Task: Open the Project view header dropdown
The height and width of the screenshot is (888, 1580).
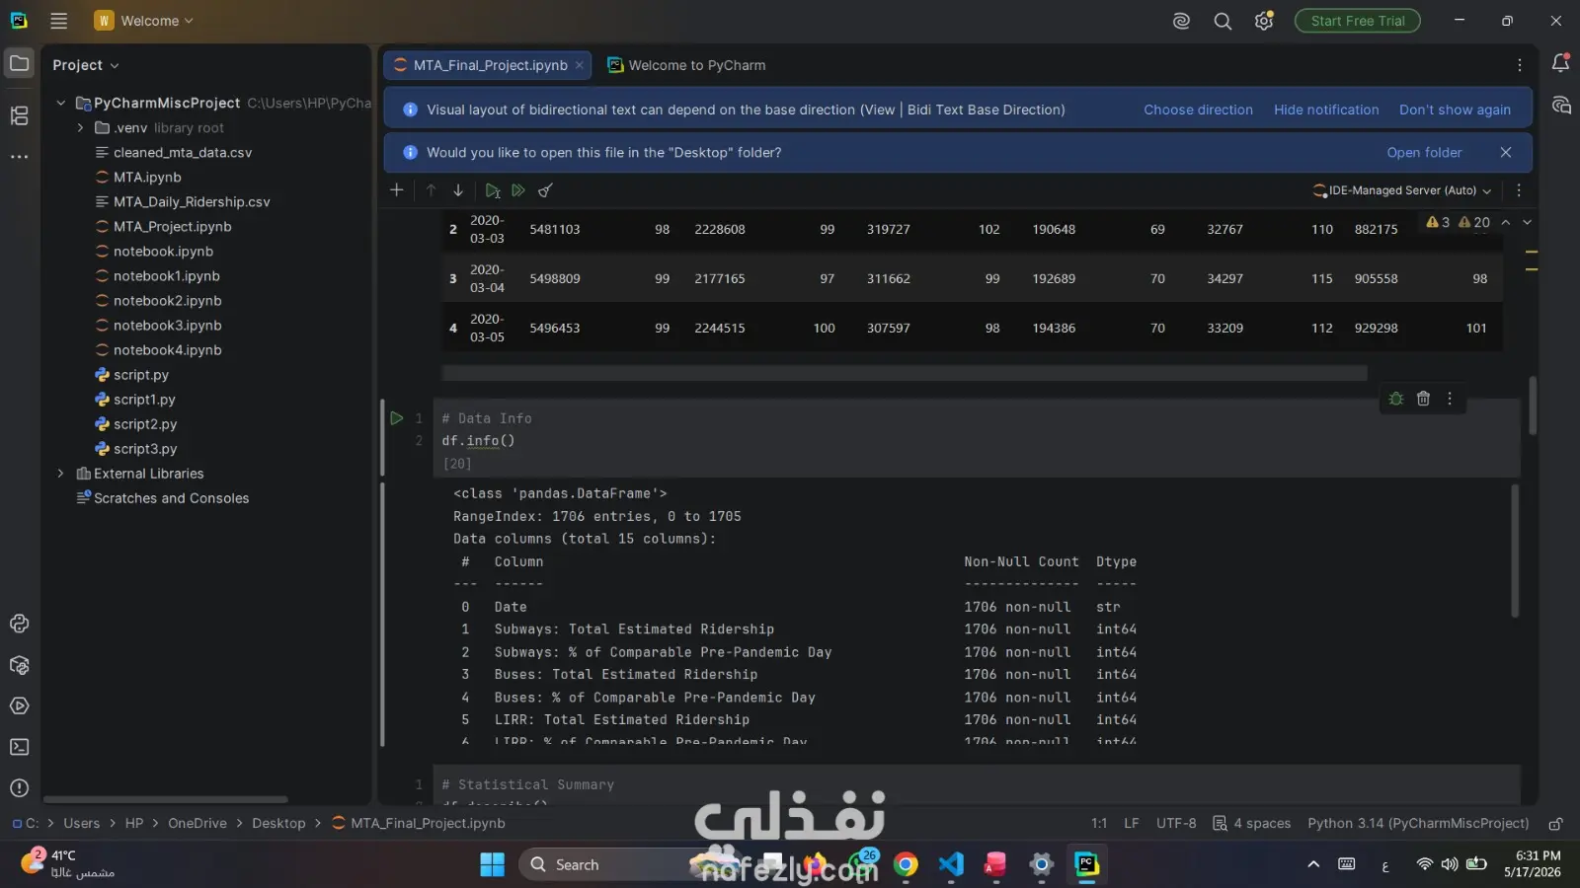Action: point(86,65)
